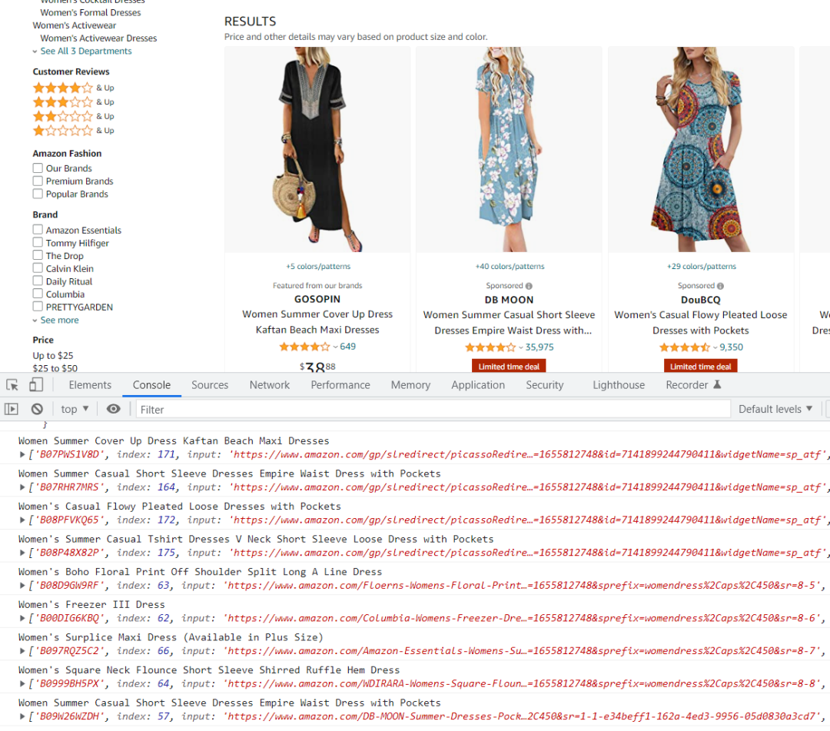Open GOSOPIN Women Summer Cover Up Dress title

coord(317,322)
